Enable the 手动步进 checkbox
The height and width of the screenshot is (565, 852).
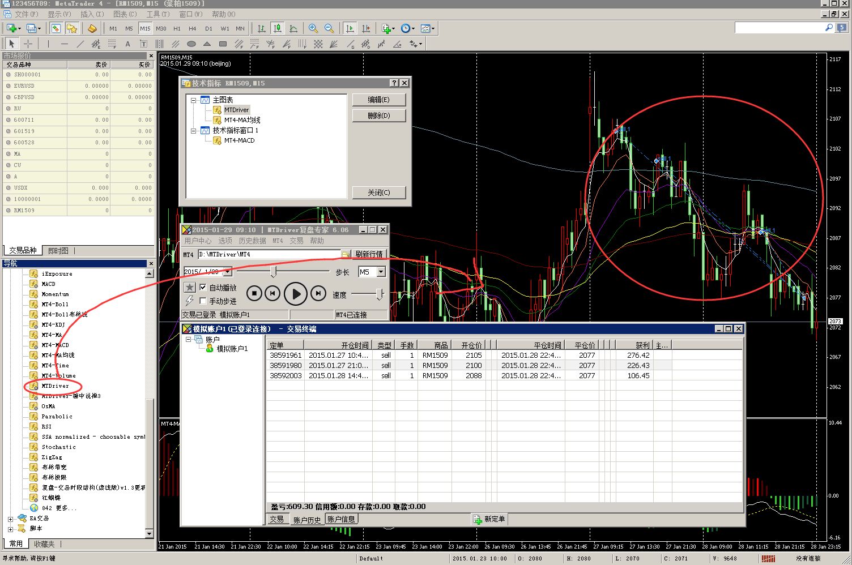tap(203, 301)
